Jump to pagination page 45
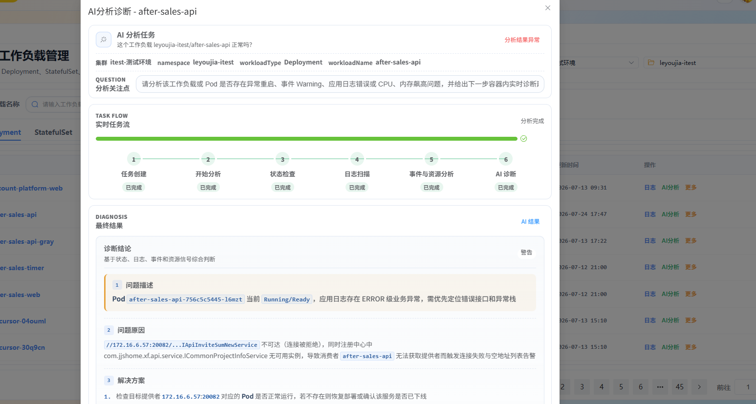The height and width of the screenshot is (404, 756). [x=680, y=387]
